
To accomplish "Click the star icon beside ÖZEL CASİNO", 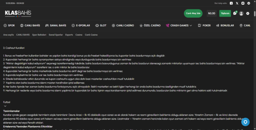I will [x=141, y=25].
